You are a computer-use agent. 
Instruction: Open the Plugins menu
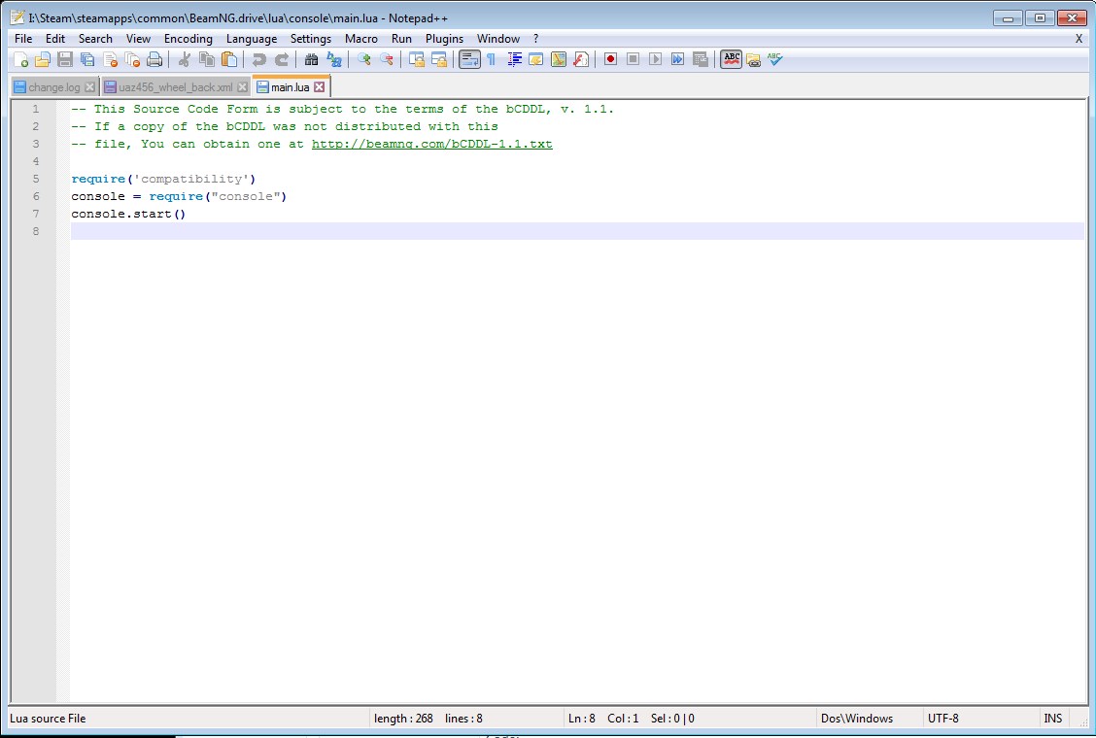pyautogui.click(x=445, y=39)
